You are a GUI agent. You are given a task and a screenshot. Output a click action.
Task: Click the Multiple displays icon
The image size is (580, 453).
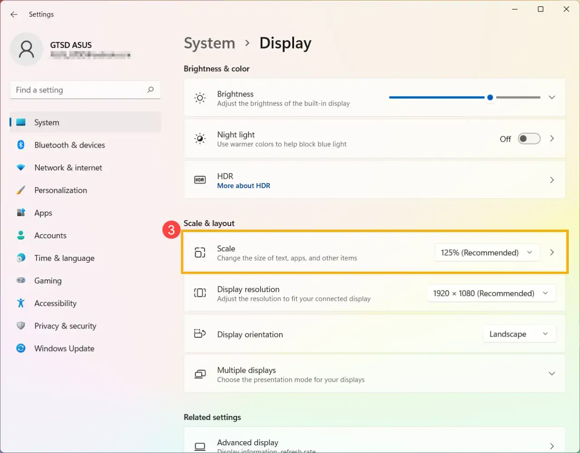200,374
